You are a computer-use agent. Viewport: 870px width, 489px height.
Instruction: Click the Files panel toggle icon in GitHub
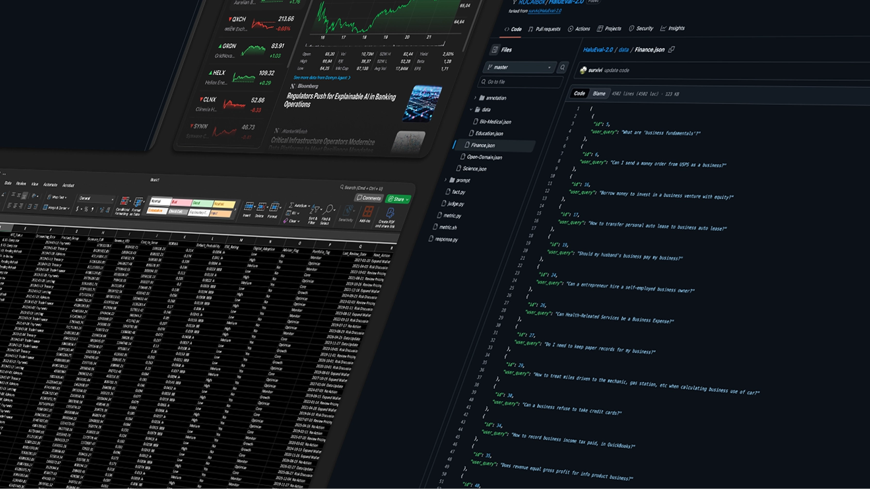(495, 49)
